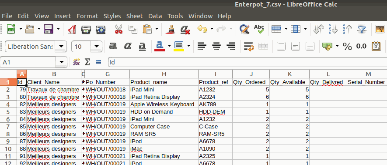This screenshot has width=387, height=165.
Task: Click the Cut scissors icon
Action: point(119,29)
